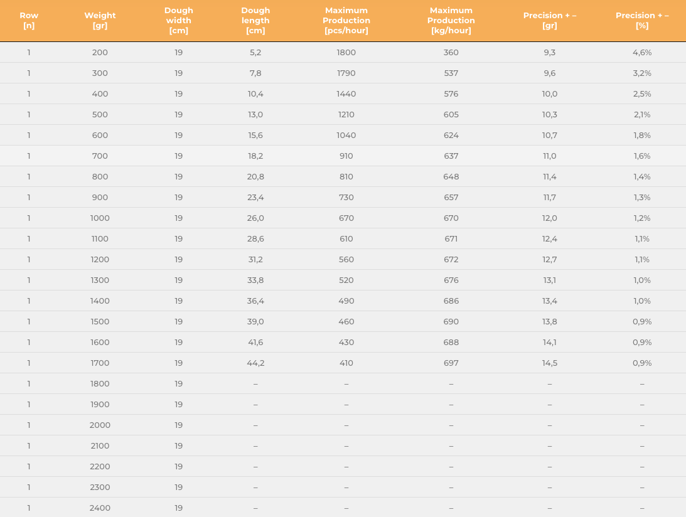
Task: Click pcs/hour value "910"
Action: coord(346,156)
